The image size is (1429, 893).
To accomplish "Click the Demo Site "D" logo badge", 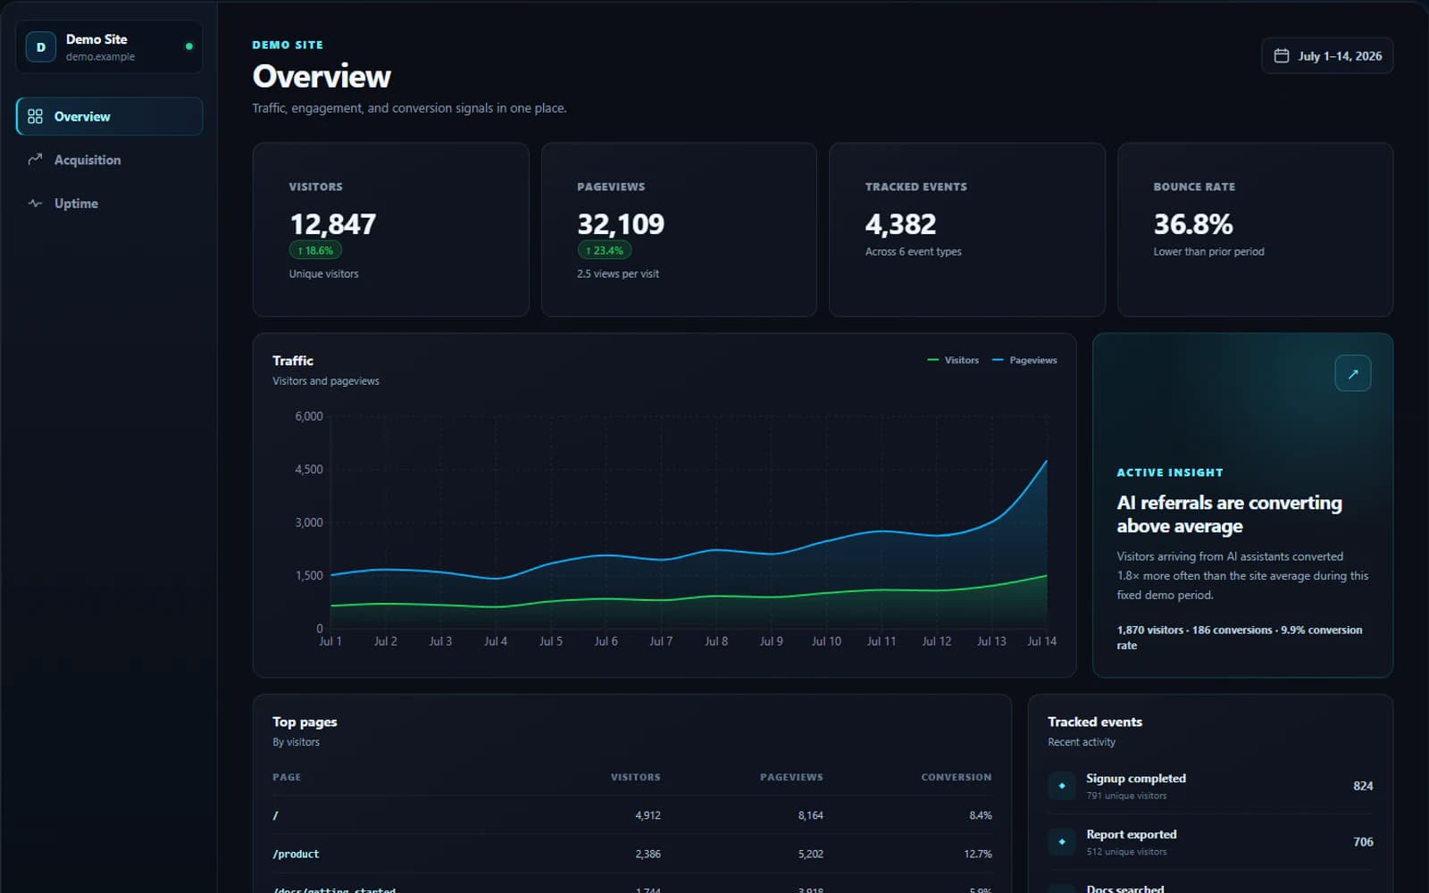I will 40,46.
